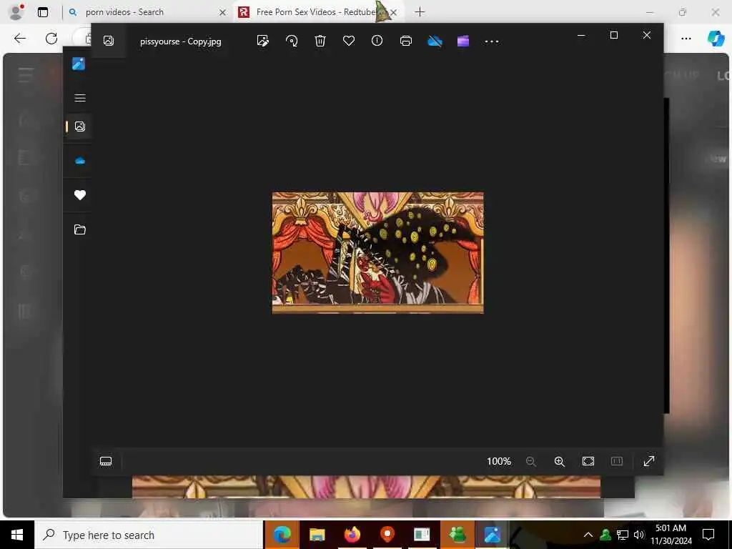Image resolution: width=732 pixels, height=549 pixels.
Task: Rotate the picture using the rotate icon
Action: [292, 41]
